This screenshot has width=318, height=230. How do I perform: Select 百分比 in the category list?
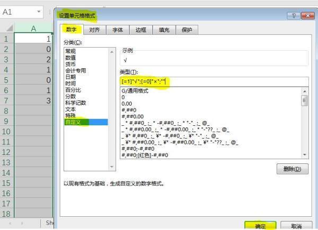point(73,90)
